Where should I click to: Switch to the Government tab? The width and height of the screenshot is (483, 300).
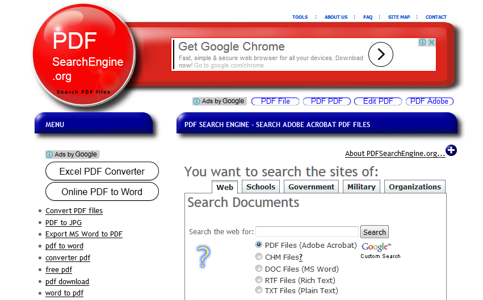pos(311,187)
